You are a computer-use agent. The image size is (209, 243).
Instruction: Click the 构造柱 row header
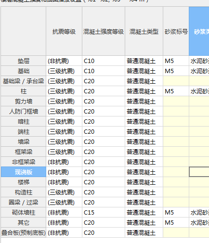(24, 192)
